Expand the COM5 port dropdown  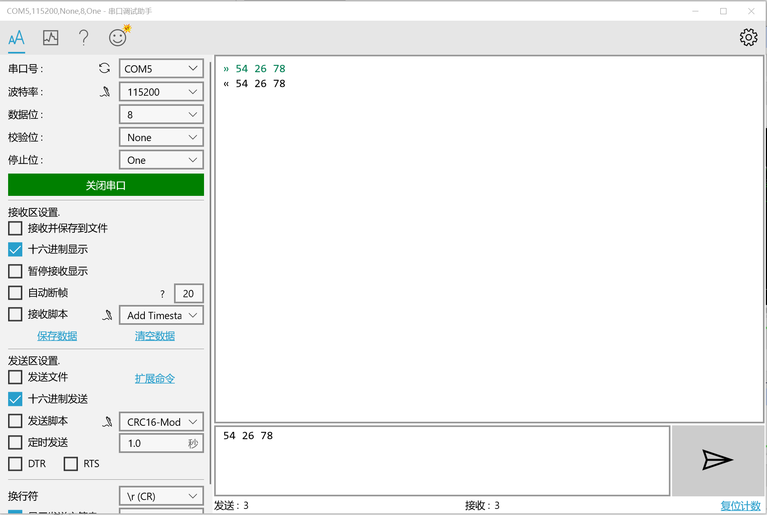(x=161, y=69)
